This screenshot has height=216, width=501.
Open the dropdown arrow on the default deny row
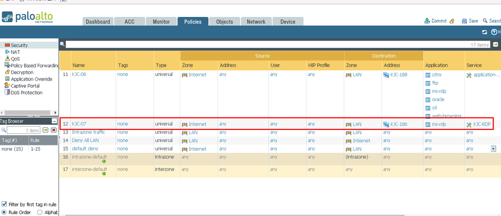tap(493, 149)
